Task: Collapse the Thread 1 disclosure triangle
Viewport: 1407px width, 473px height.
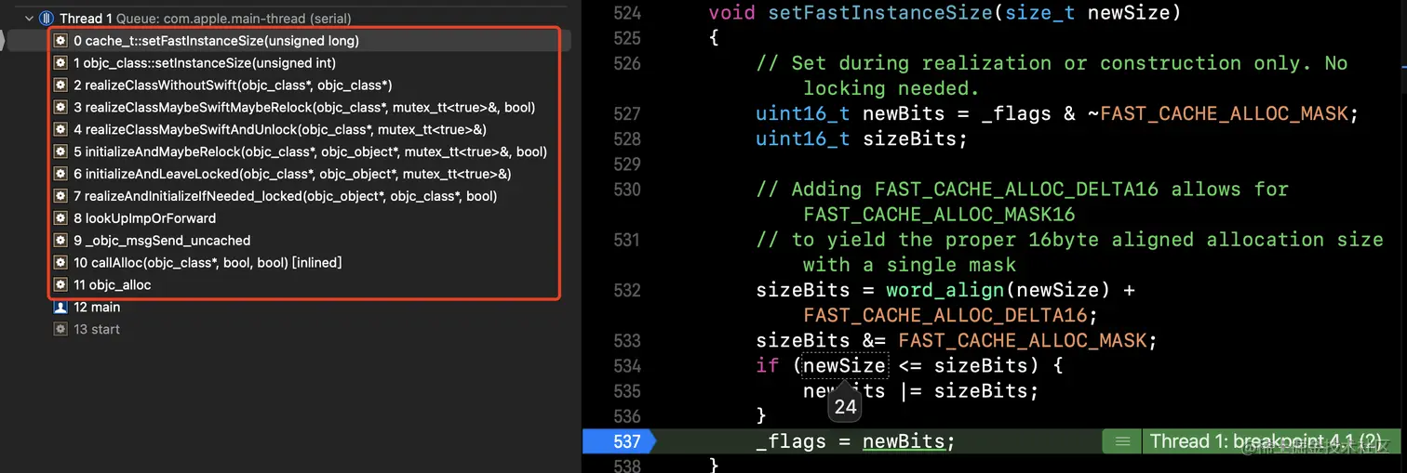Action: tap(29, 19)
